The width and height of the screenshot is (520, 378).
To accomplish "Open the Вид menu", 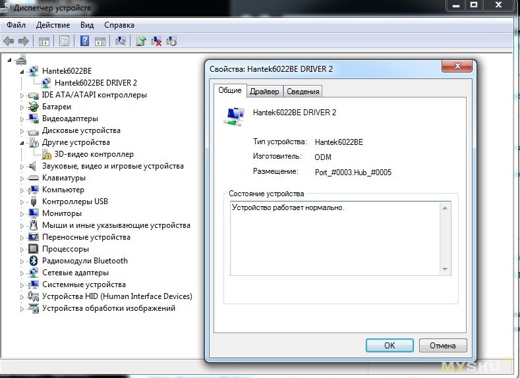I will 87,25.
